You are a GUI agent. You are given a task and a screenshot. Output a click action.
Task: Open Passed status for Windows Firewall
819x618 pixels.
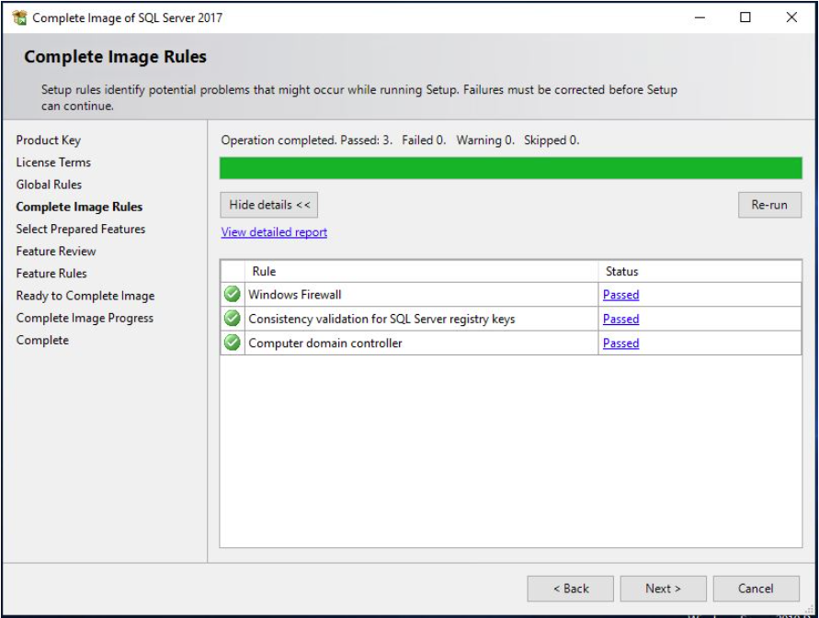pos(621,295)
